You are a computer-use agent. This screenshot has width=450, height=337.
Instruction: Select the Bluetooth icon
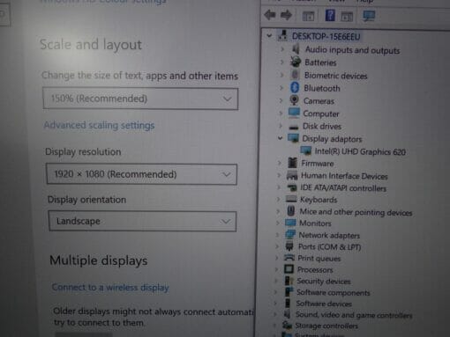(295, 87)
